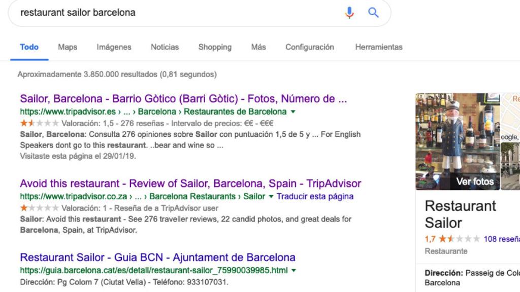Image resolution: width=520 pixels, height=292 pixels.
Task: Expand dropdown arrow after guia.barcelona.cat URL
Action: 294,270
